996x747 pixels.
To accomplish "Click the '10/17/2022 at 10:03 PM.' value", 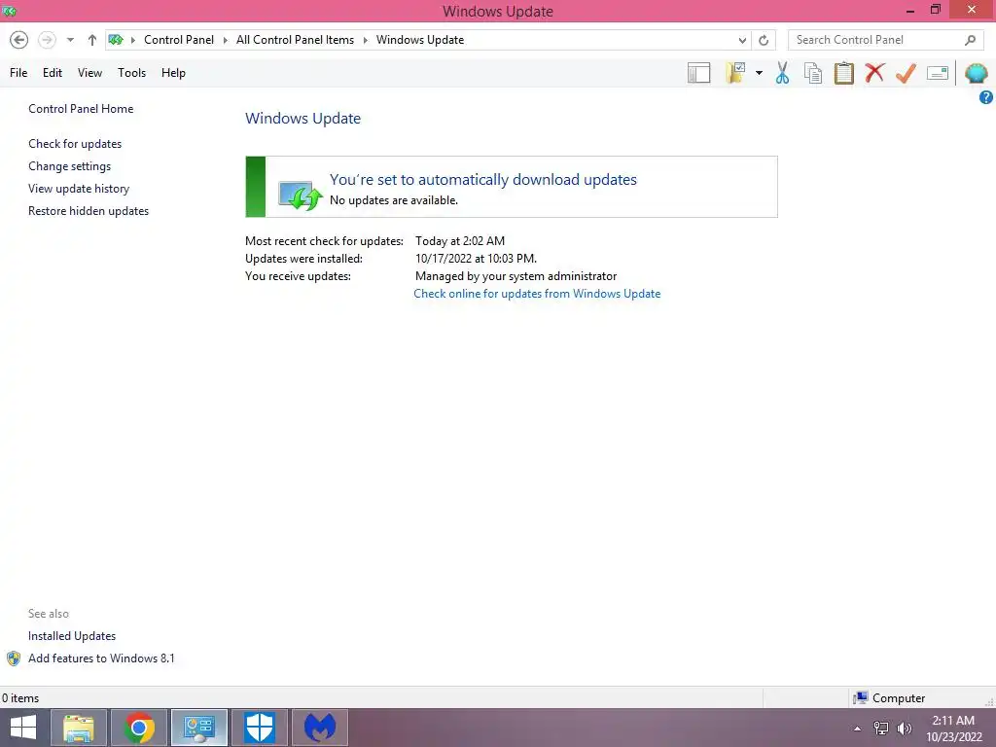I will pos(476,259).
